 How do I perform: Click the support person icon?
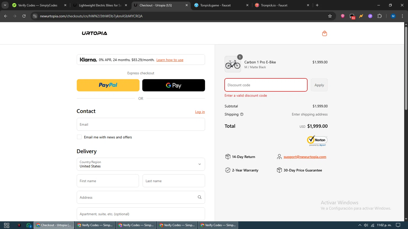click(279, 157)
